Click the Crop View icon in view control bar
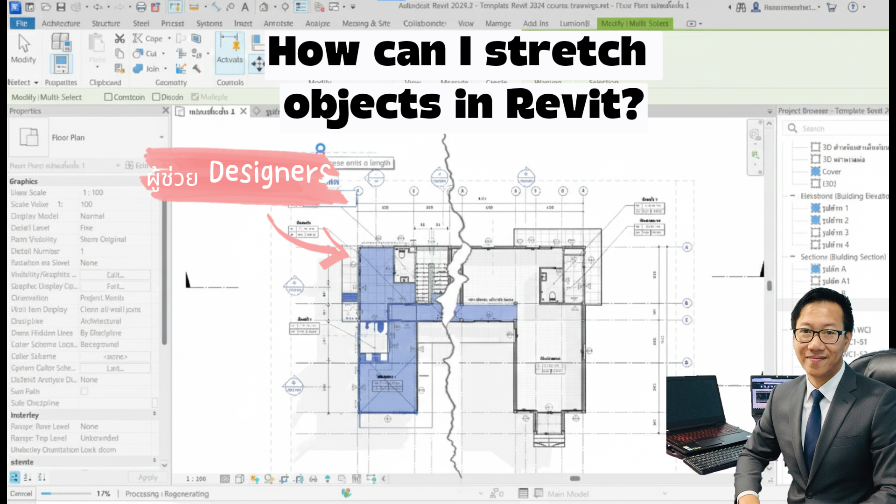 pos(284,479)
